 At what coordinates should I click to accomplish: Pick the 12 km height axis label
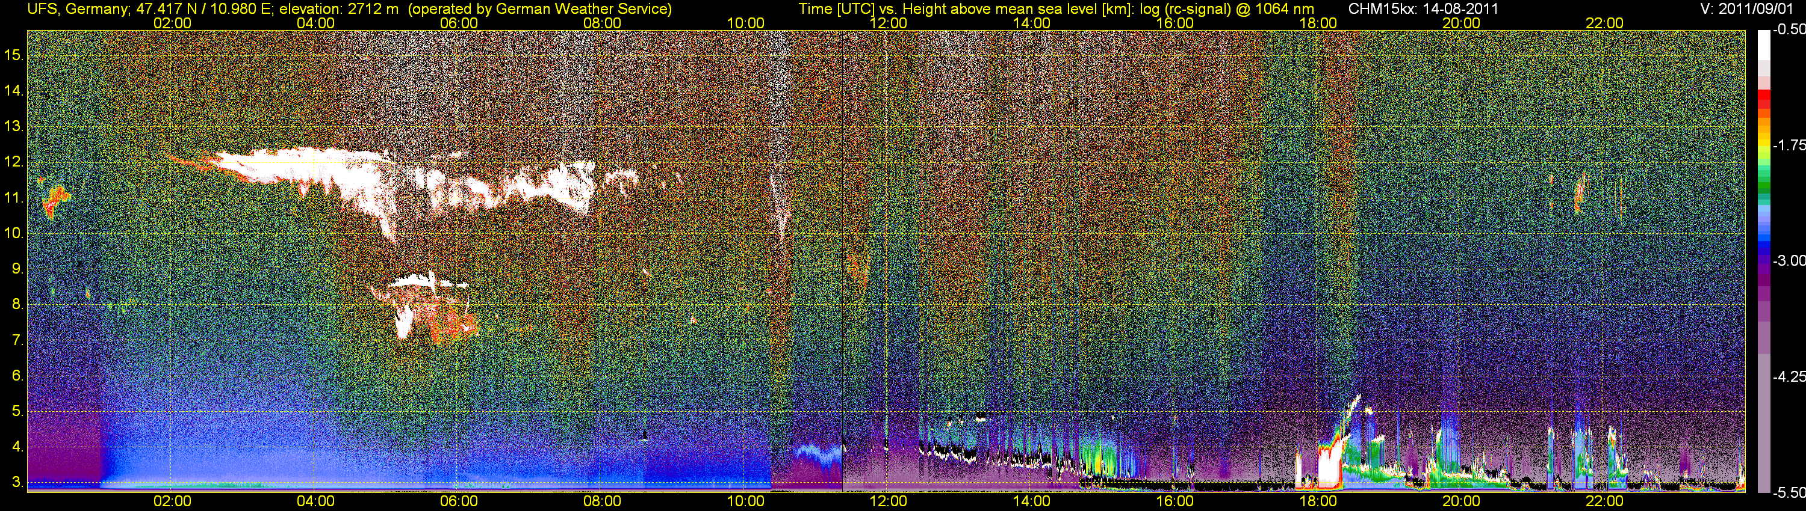(x=13, y=162)
